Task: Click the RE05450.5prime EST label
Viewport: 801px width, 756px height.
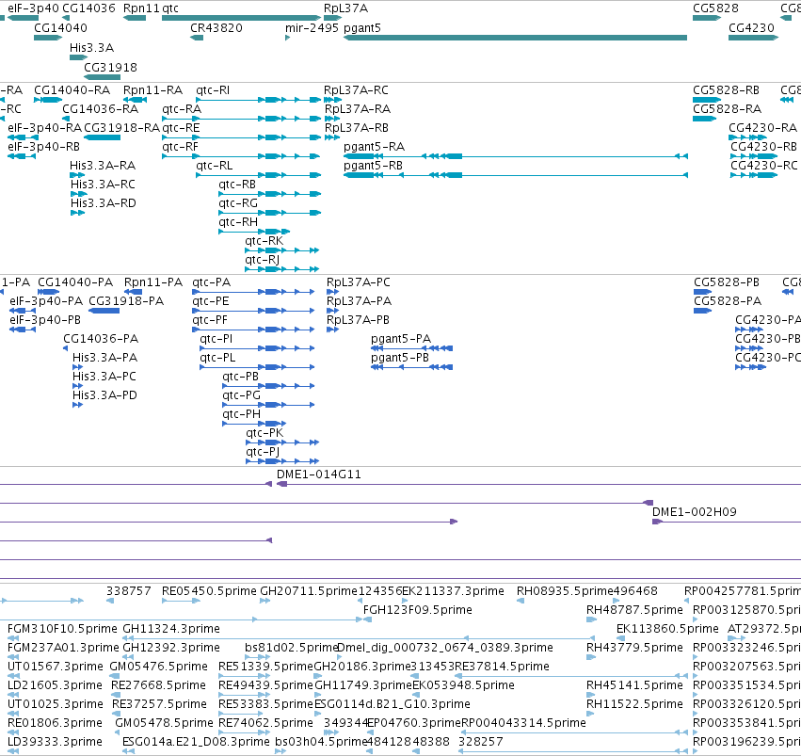Action: (210, 591)
